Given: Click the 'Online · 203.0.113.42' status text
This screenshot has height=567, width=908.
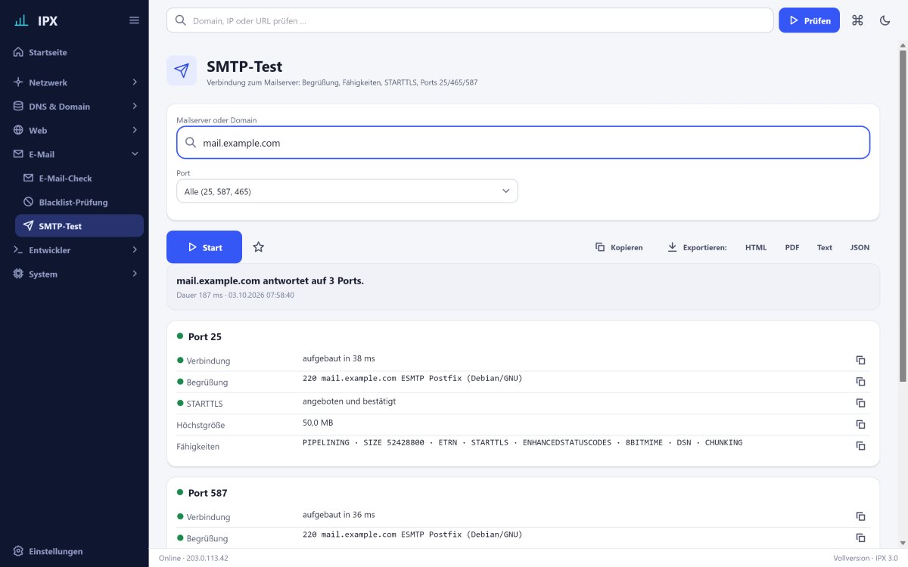Looking at the screenshot, I should (x=194, y=558).
